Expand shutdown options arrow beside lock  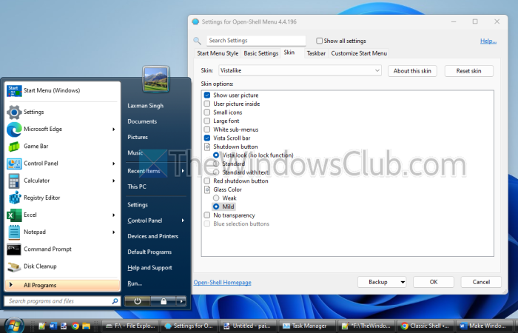(x=181, y=301)
